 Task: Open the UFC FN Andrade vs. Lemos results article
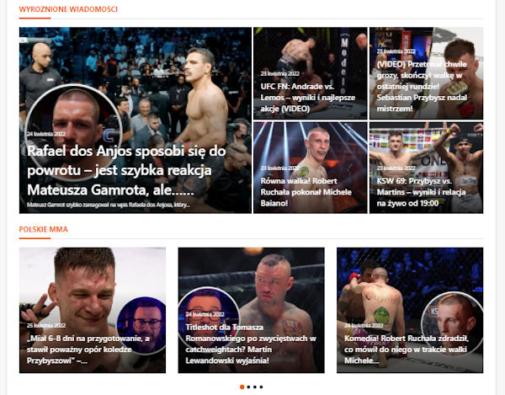pos(307,98)
